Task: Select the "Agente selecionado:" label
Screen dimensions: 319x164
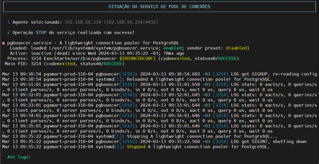Action: click(37, 22)
